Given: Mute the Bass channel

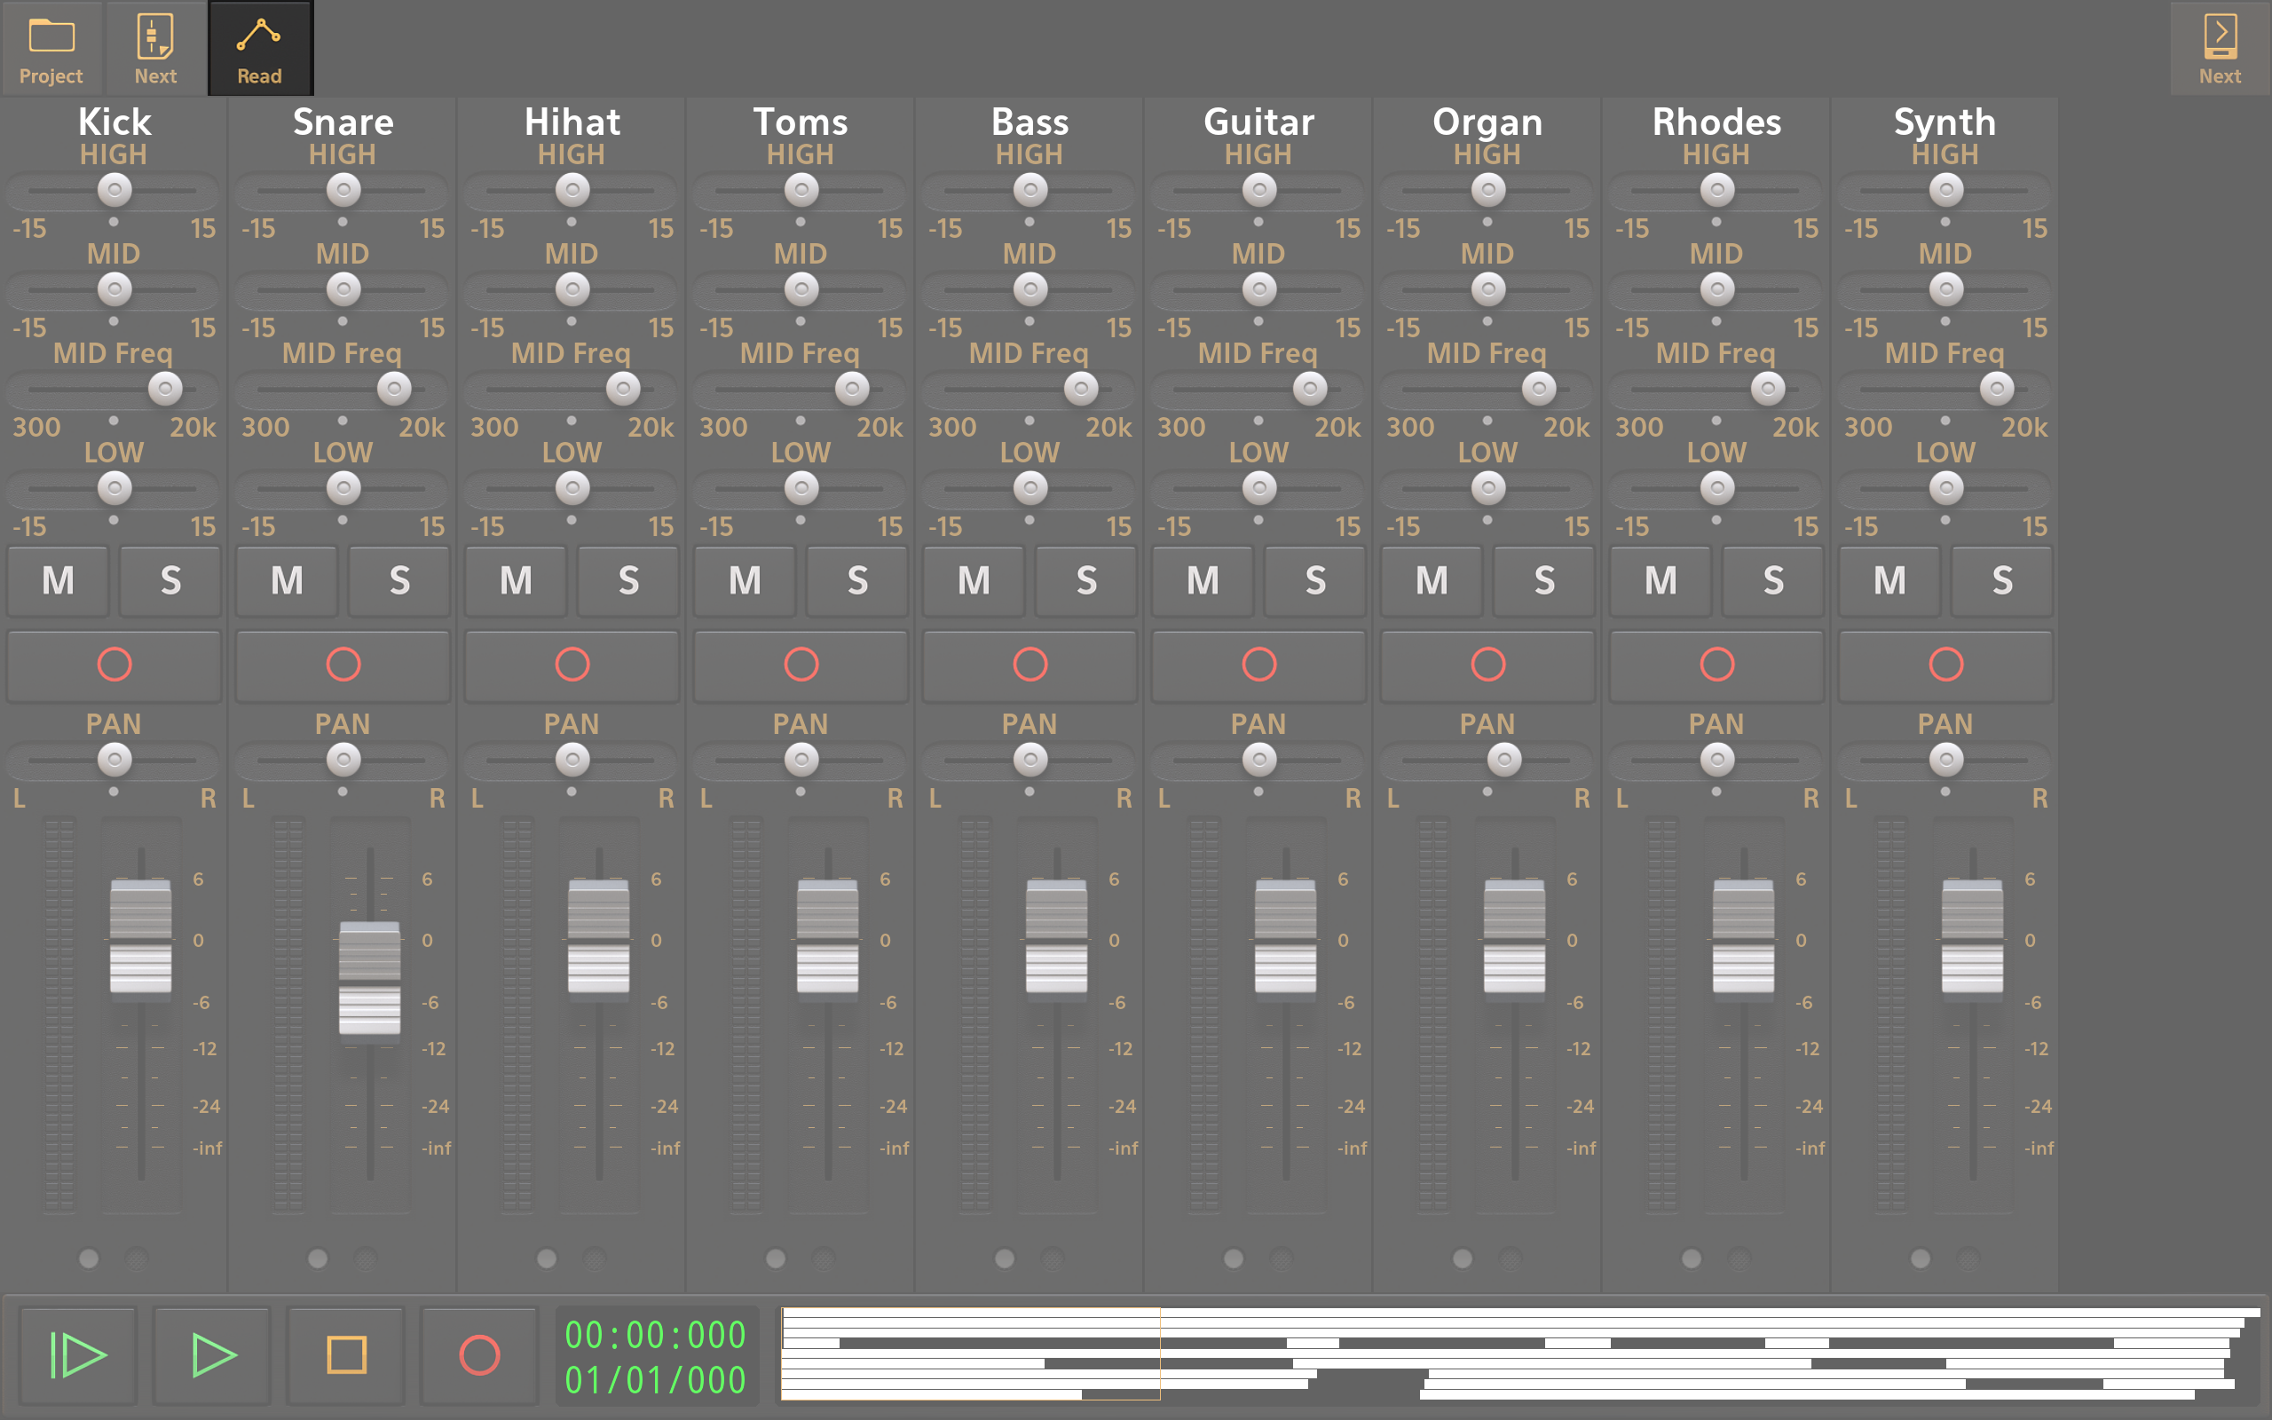Looking at the screenshot, I should pos(974,580).
